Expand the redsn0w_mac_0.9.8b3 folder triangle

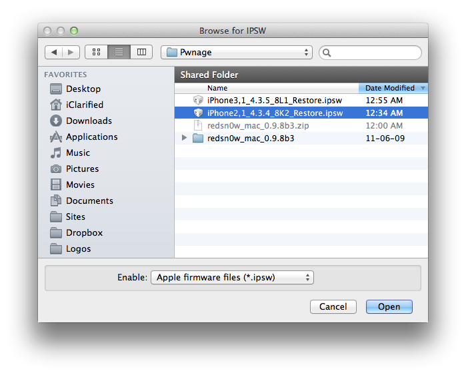184,138
